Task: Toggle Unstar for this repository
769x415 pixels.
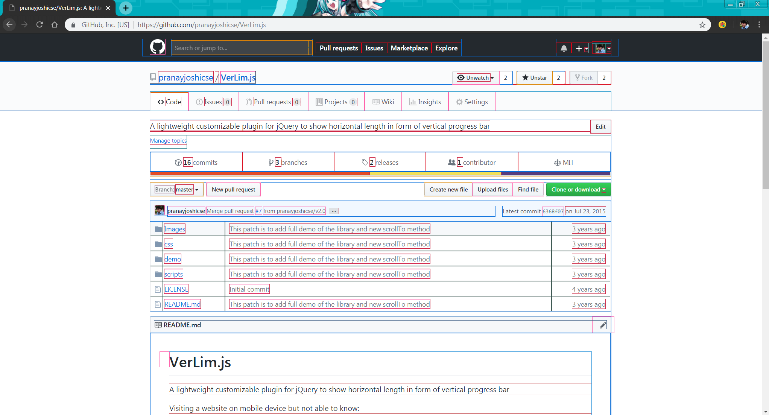Action: (535, 78)
